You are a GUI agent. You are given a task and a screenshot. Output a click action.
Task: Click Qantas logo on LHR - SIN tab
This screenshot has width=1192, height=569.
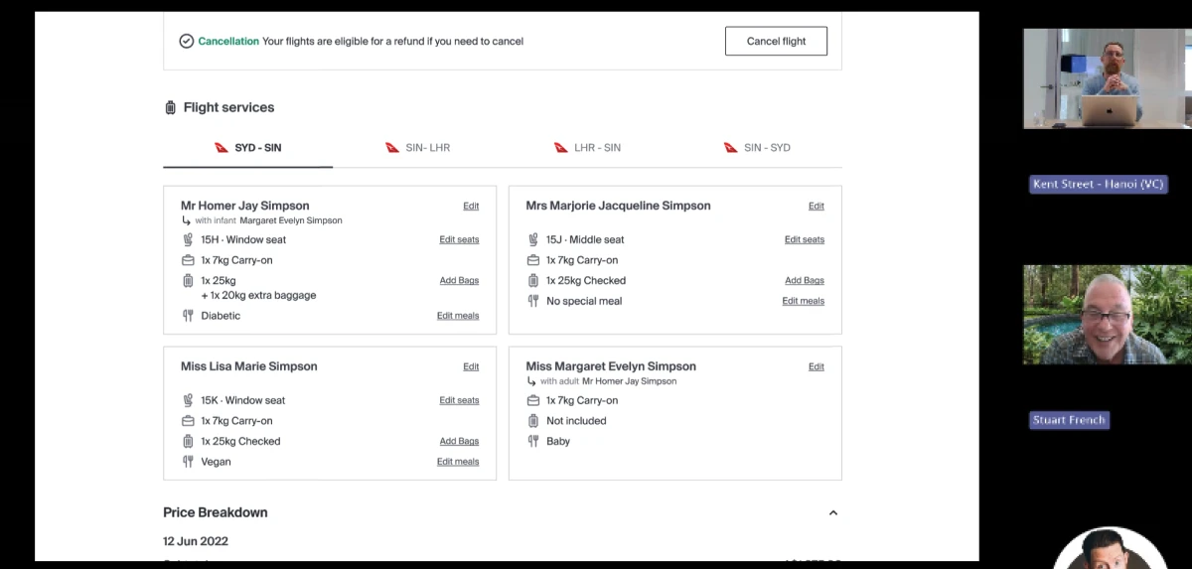(561, 148)
